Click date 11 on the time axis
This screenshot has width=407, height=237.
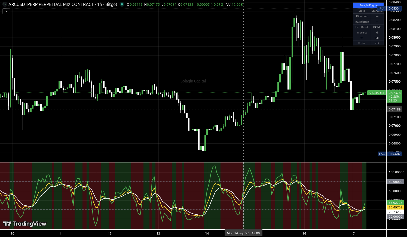[x=61, y=233]
